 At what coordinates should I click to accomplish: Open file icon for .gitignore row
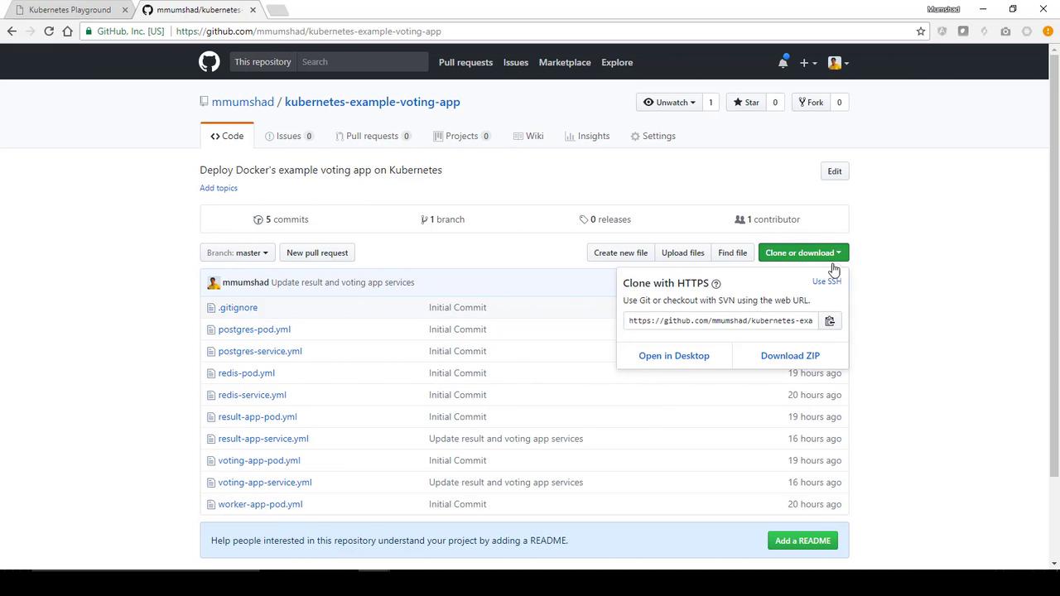[x=211, y=308]
